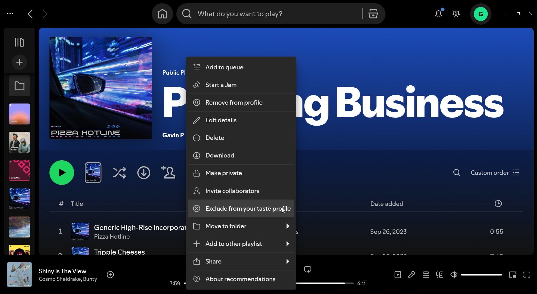Play the Pressing Business playlist
The width and height of the screenshot is (537, 294).
[x=62, y=173]
